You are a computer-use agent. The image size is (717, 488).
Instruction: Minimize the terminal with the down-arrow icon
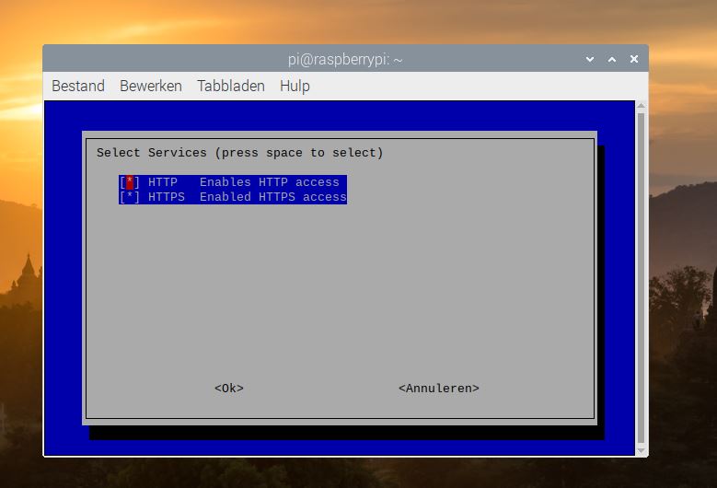coord(590,59)
